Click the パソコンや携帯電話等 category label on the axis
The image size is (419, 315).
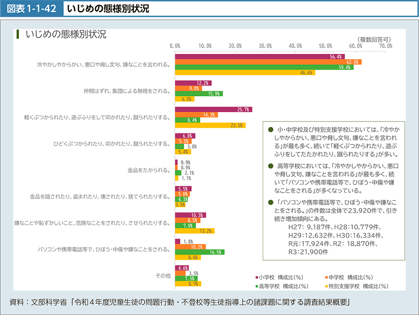[x=104, y=249]
